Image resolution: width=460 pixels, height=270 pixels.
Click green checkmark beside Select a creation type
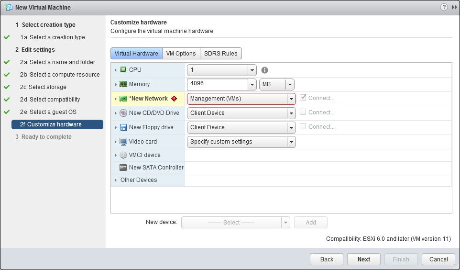tap(7, 37)
